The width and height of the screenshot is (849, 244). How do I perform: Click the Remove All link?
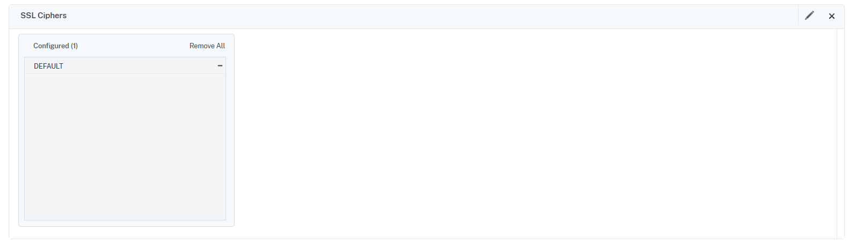coord(207,46)
